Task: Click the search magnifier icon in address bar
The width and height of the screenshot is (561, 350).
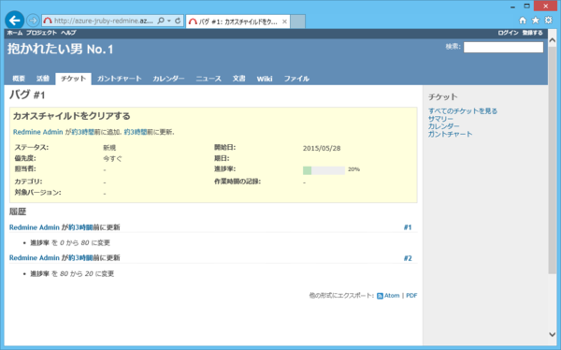Action: click(161, 21)
